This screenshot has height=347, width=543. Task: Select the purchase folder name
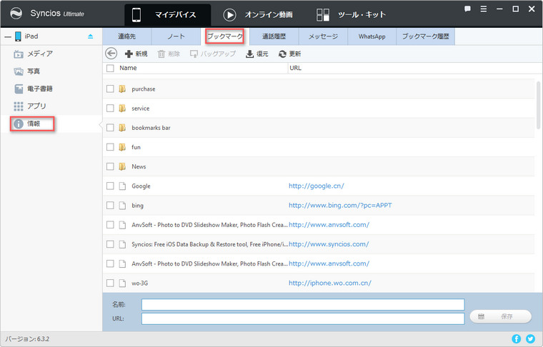pos(144,89)
